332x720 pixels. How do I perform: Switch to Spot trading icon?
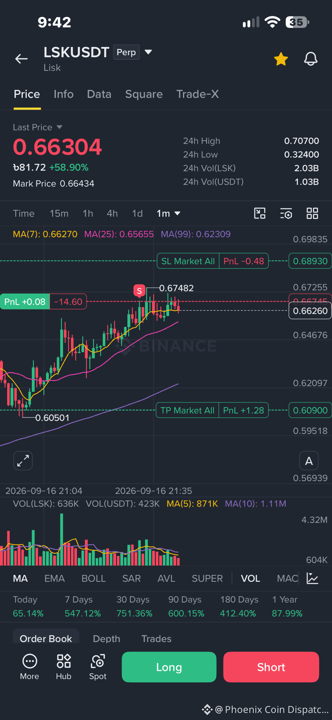pyautogui.click(x=98, y=667)
